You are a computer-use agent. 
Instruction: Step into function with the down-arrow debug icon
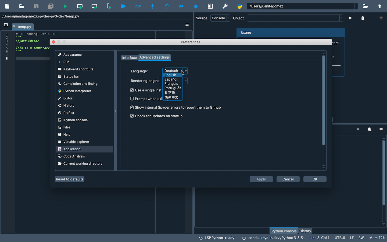tap(152, 6)
